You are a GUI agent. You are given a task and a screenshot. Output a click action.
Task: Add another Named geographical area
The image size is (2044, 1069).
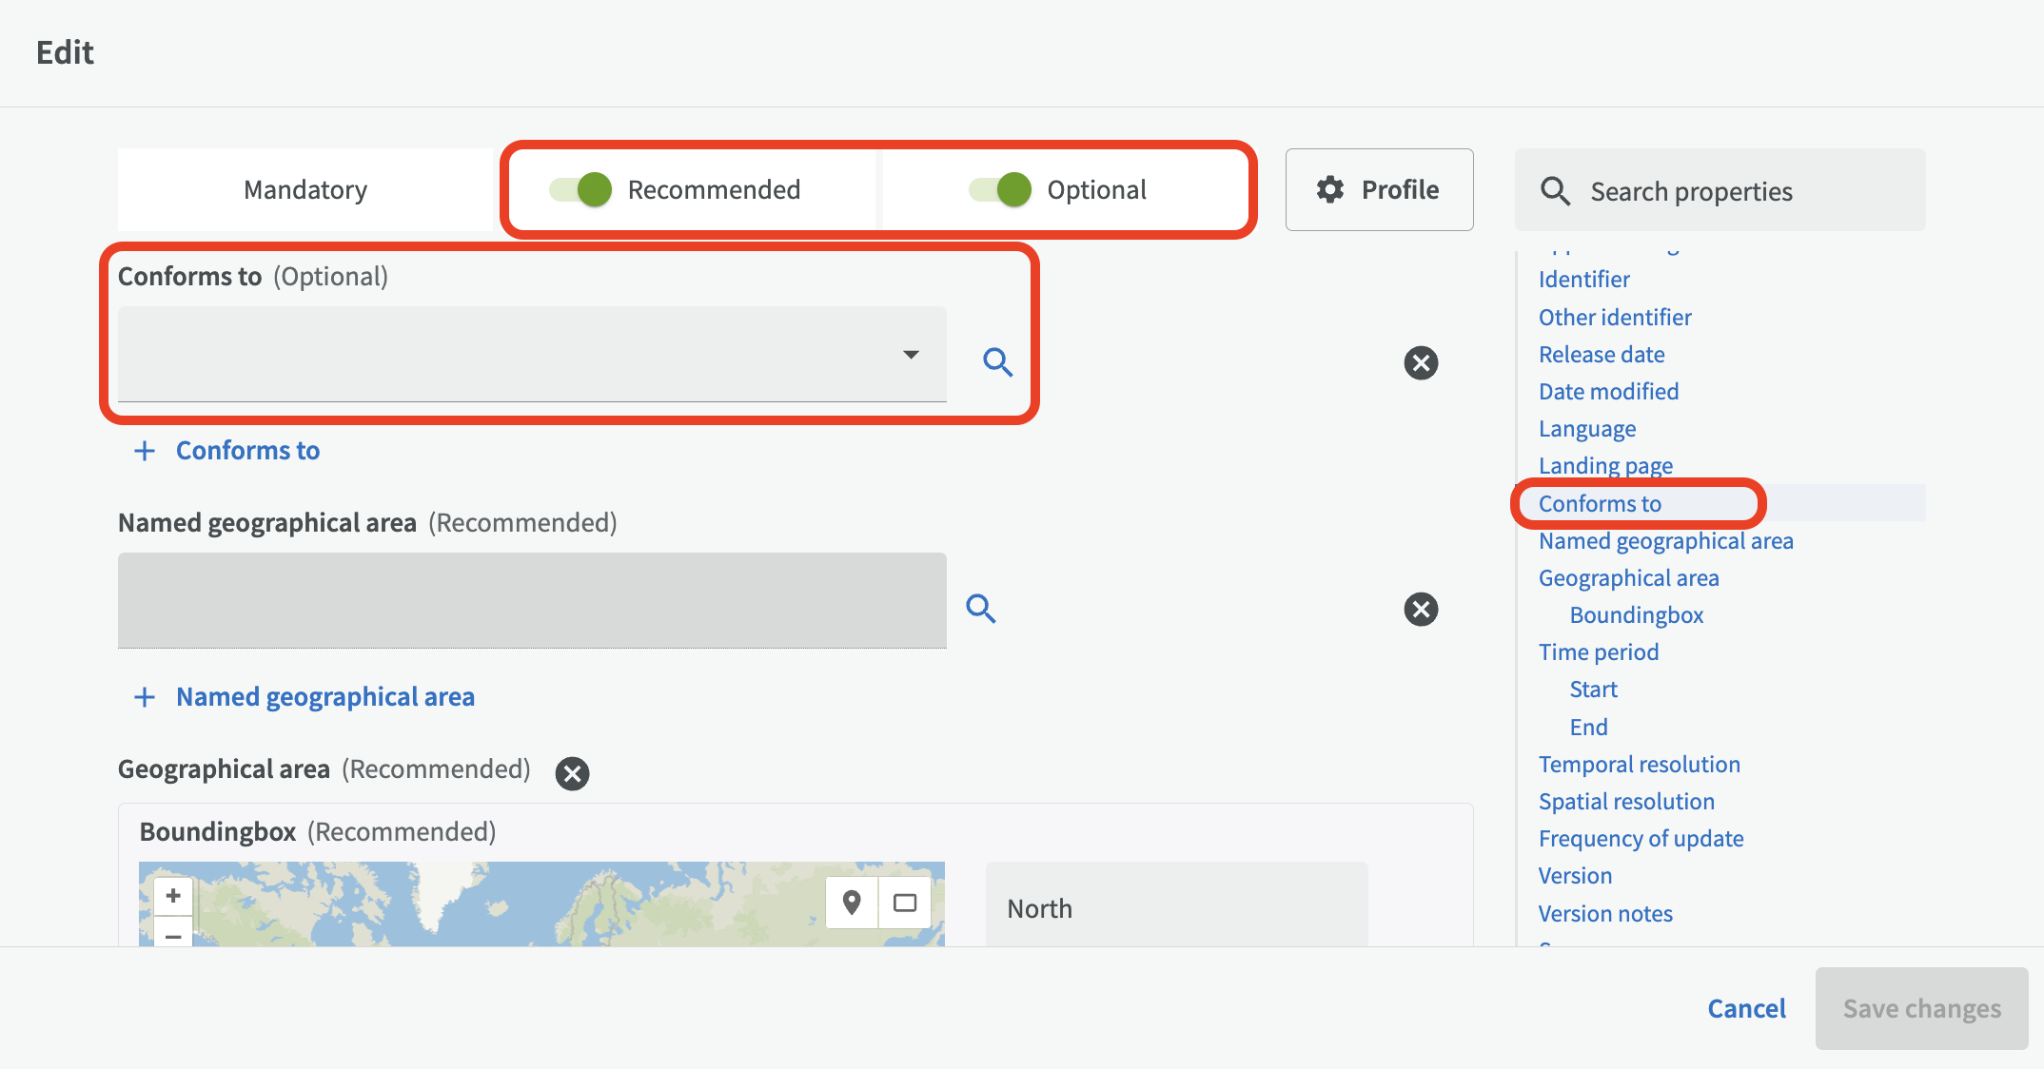tap(305, 697)
